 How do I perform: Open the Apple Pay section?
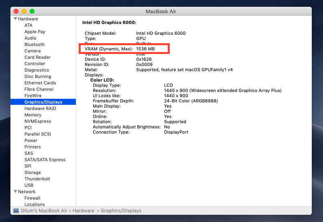(x=35, y=32)
